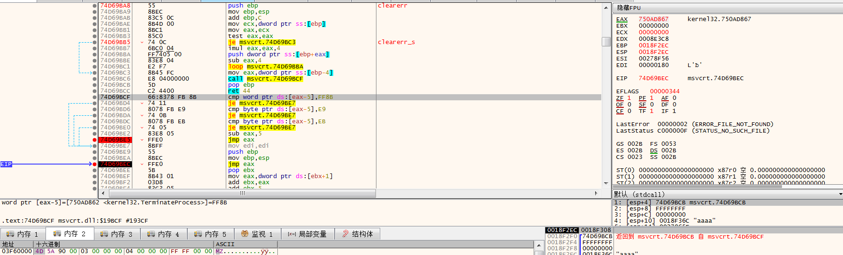Select the LastError ERROR_FILE_NOT_FOUND line
The image size is (843, 255).
tap(695, 124)
